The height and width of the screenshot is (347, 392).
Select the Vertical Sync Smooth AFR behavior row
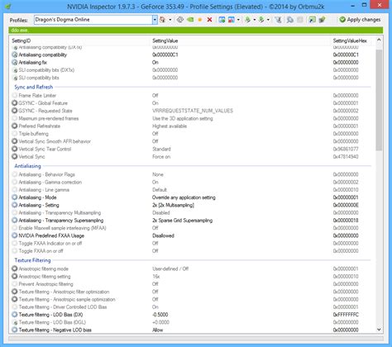coord(192,141)
